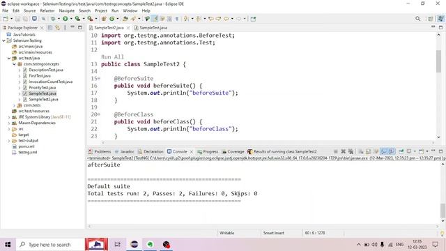
Task: Click the Open Perspective icon
Action: point(431,19)
